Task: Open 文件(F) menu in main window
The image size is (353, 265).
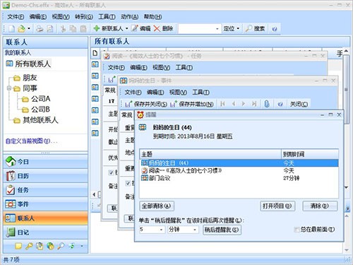Action: [16, 17]
